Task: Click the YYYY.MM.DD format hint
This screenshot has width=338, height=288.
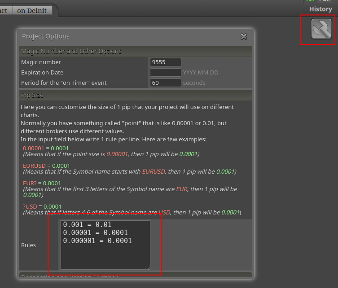Action: pos(201,72)
